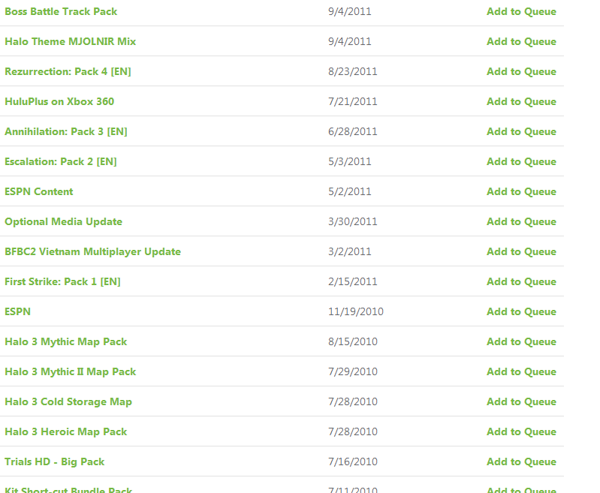Select the 9/4/2011 date for Boss Battle Track Pack
Viewport: 600px width, 493px height.
coord(350,11)
